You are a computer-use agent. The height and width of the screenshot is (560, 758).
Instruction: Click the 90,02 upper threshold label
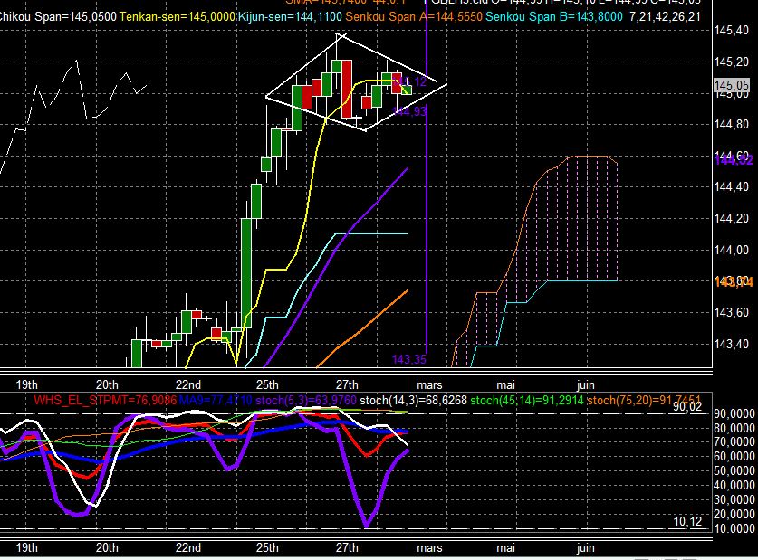(687, 406)
